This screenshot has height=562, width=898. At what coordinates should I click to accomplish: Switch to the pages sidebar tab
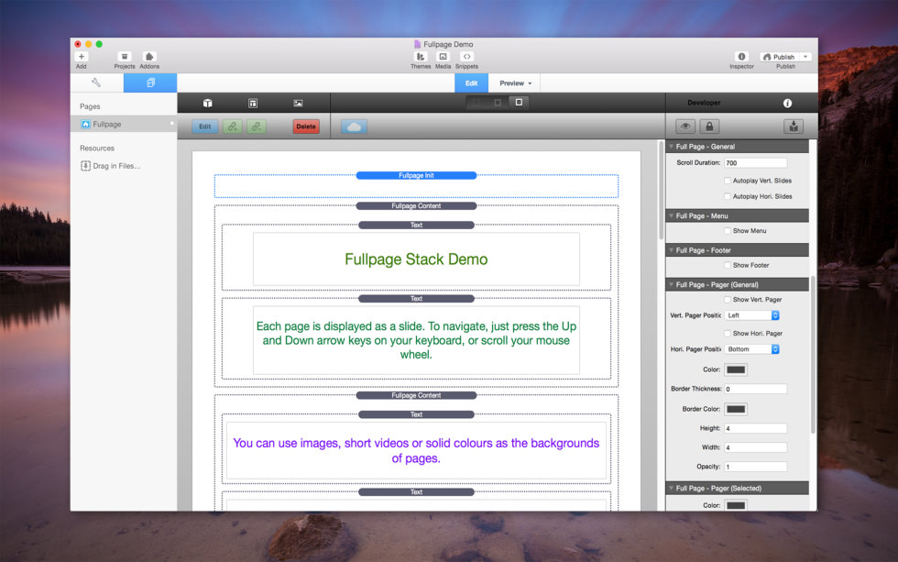tap(150, 83)
